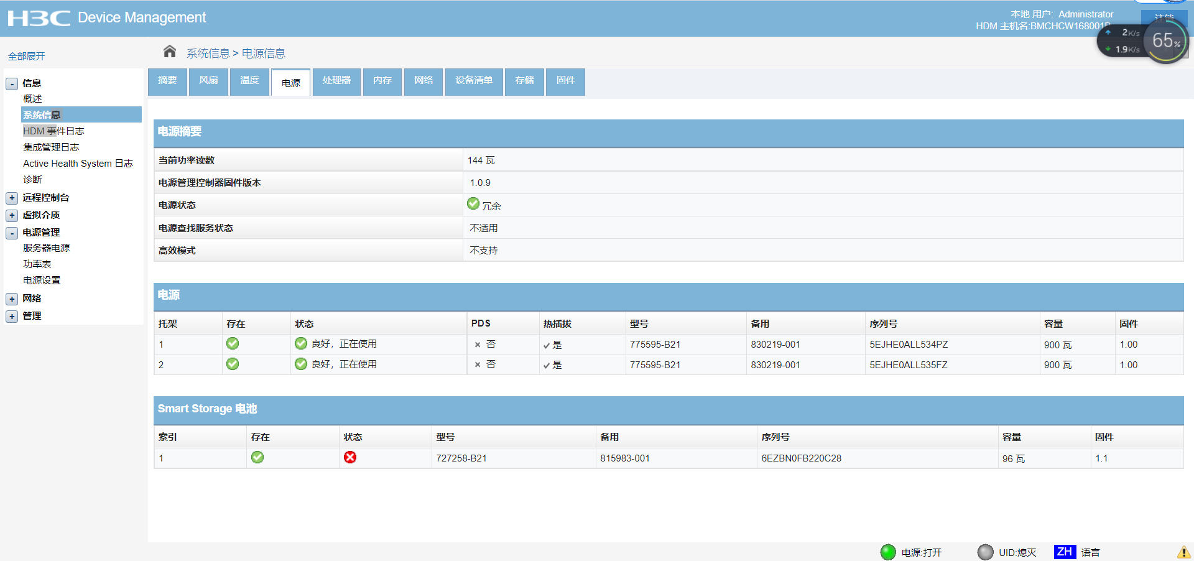Screen dimensions: 1194x561
Task: Click the yellow warning triangle icon
Action: 1183,552
